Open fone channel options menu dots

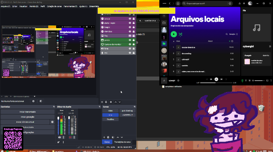pyautogui.click(x=64, y=137)
